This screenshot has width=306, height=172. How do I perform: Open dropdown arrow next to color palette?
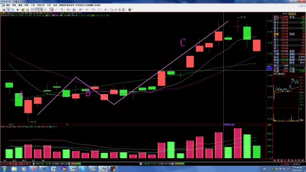tap(126, 10)
